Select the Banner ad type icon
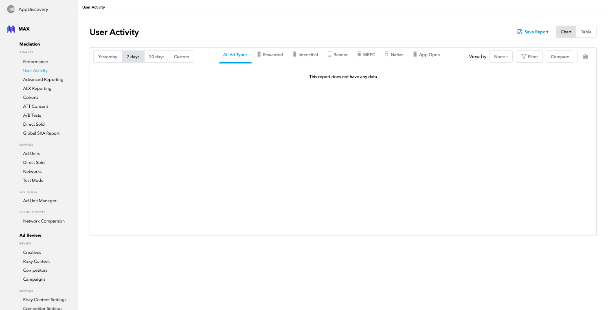This screenshot has width=608, height=310. tap(330, 54)
